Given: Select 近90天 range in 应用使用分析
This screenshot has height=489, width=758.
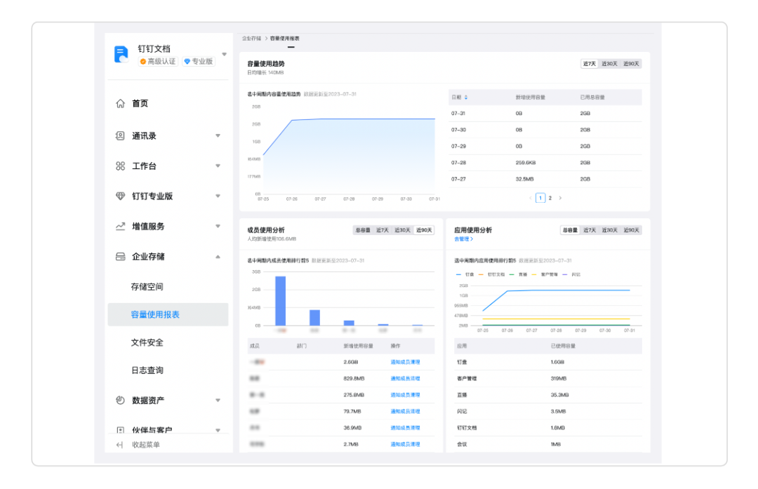Looking at the screenshot, I should point(631,230).
